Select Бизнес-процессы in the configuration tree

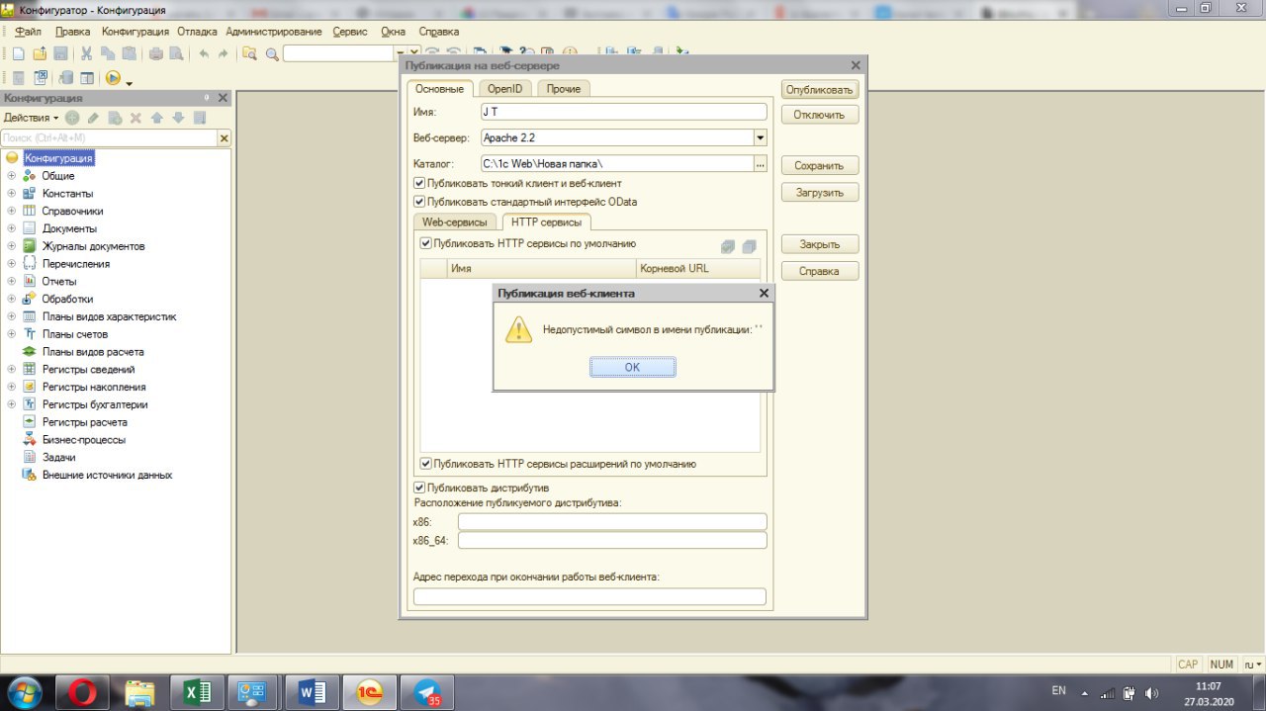(x=83, y=440)
